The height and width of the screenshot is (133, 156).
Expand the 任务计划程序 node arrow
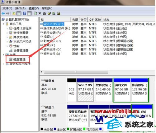(x=7, y=28)
